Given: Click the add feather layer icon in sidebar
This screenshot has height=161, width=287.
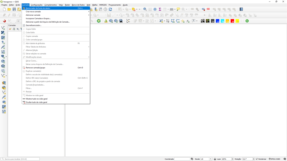Looking at the screenshot, I should [3, 47].
